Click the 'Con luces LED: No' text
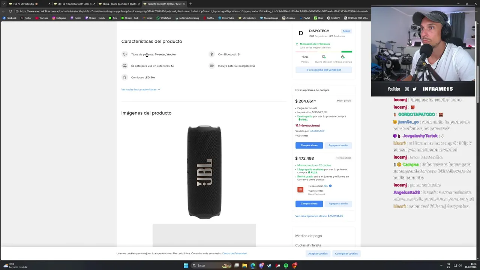This screenshot has height=270, width=480. pyautogui.click(x=143, y=78)
